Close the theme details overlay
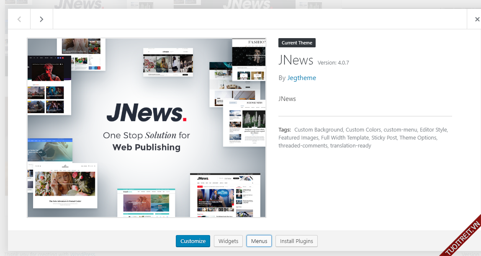This screenshot has height=256, width=481. (477, 19)
